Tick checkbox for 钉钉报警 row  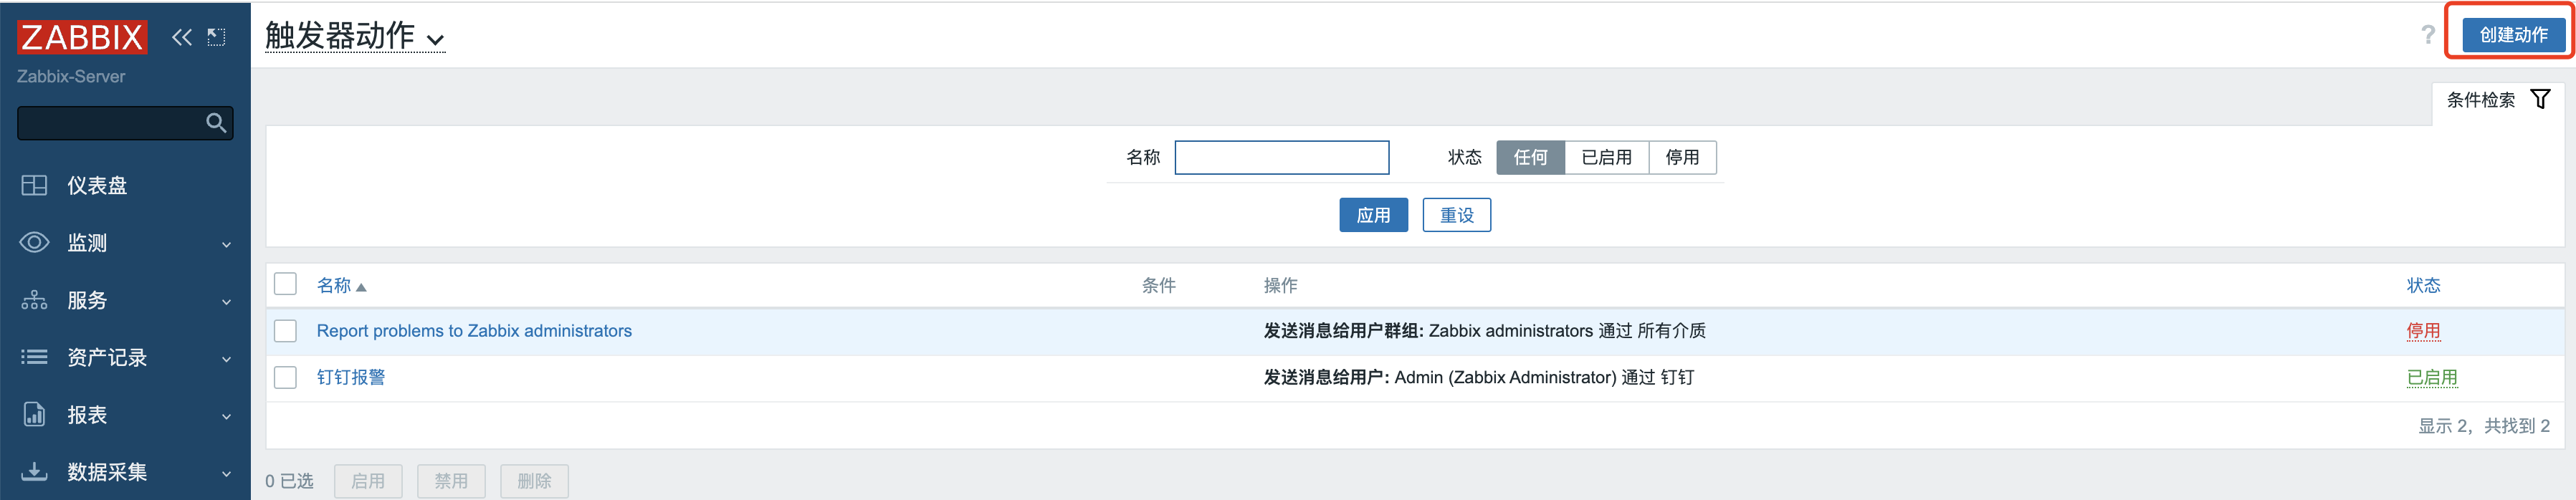pyautogui.click(x=285, y=377)
